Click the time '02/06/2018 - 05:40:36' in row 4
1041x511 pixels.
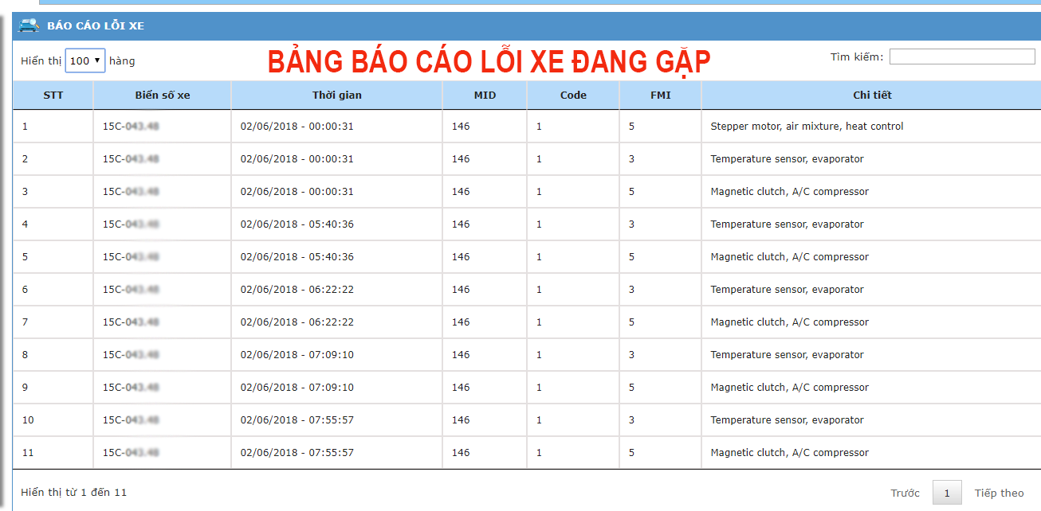[297, 224]
